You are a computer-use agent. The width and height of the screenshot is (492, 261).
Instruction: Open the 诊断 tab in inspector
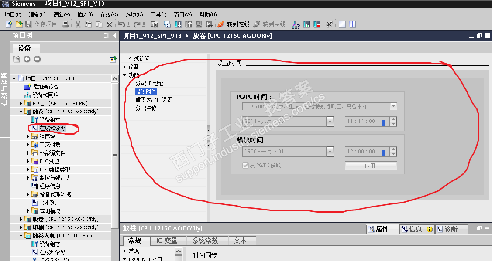451,229
